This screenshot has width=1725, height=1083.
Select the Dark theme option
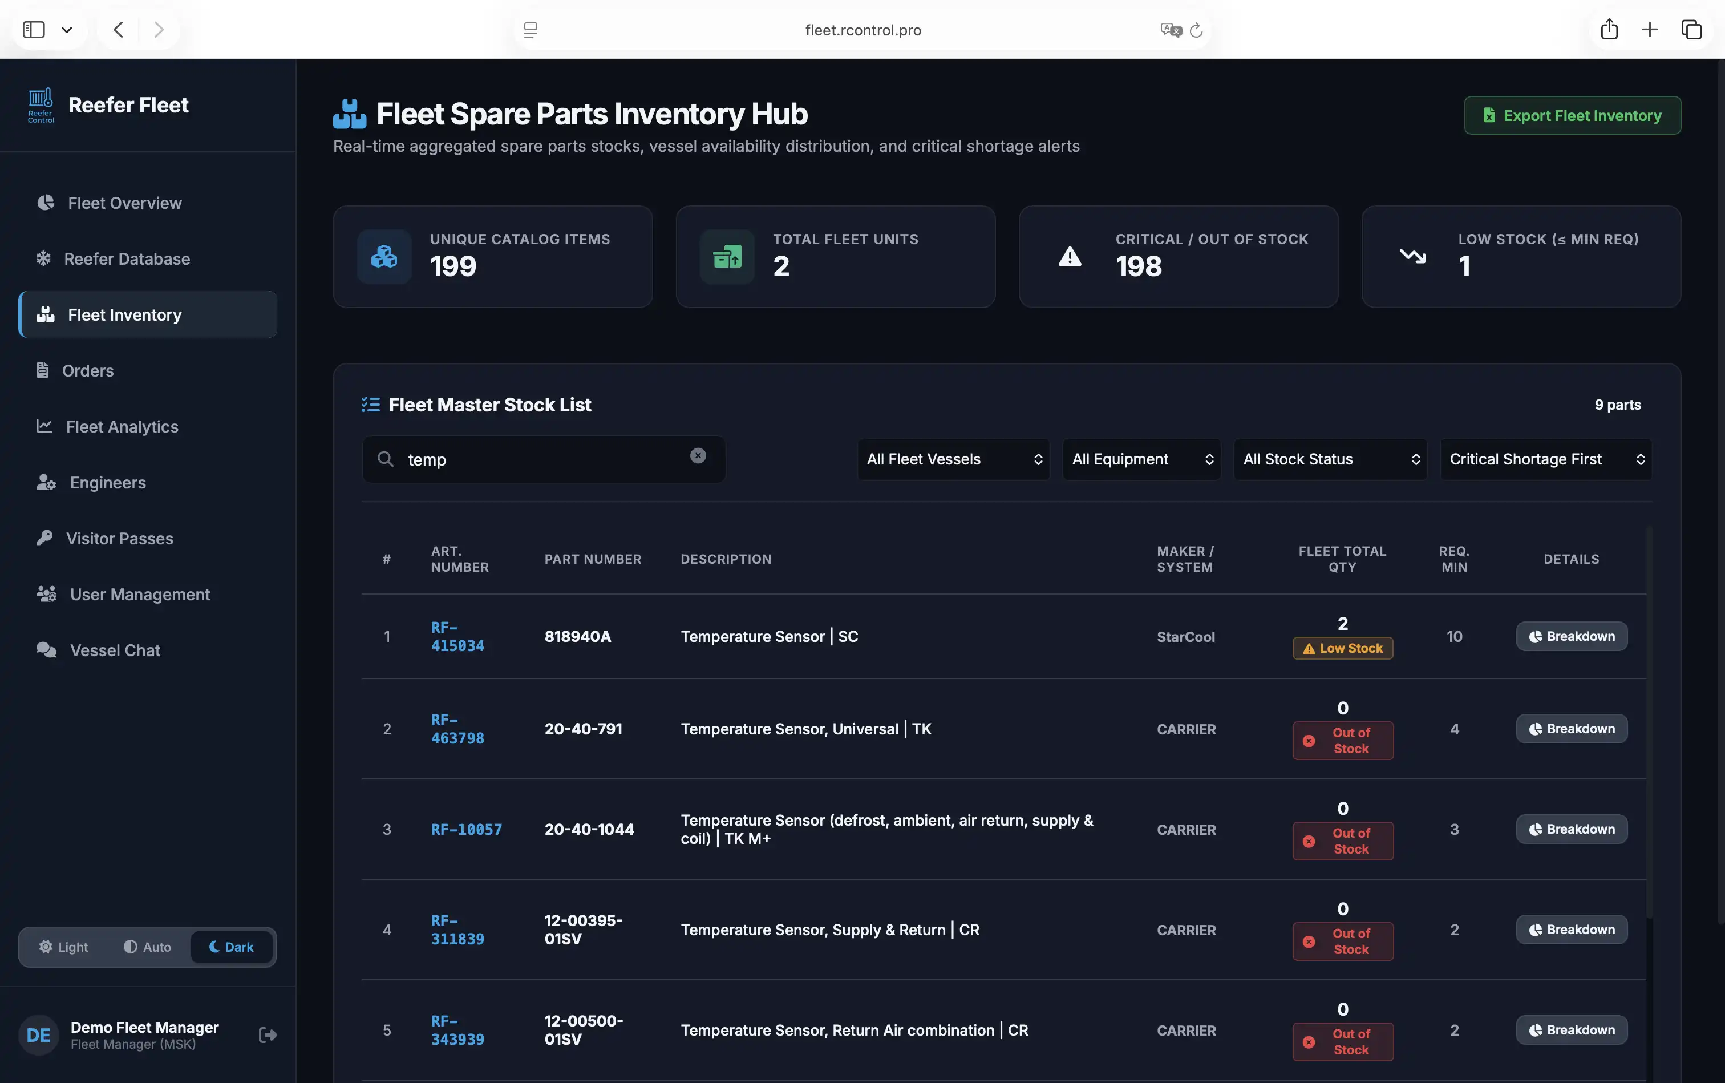[x=231, y=947]
